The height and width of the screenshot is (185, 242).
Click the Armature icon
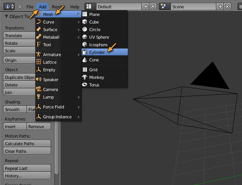point(39,55)
